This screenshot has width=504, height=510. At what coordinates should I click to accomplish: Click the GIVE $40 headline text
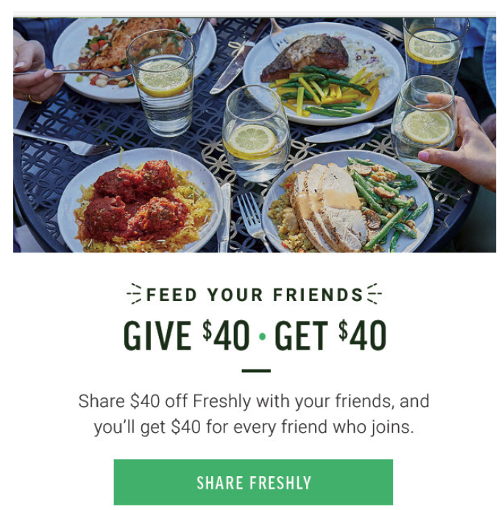coord(187,335)
